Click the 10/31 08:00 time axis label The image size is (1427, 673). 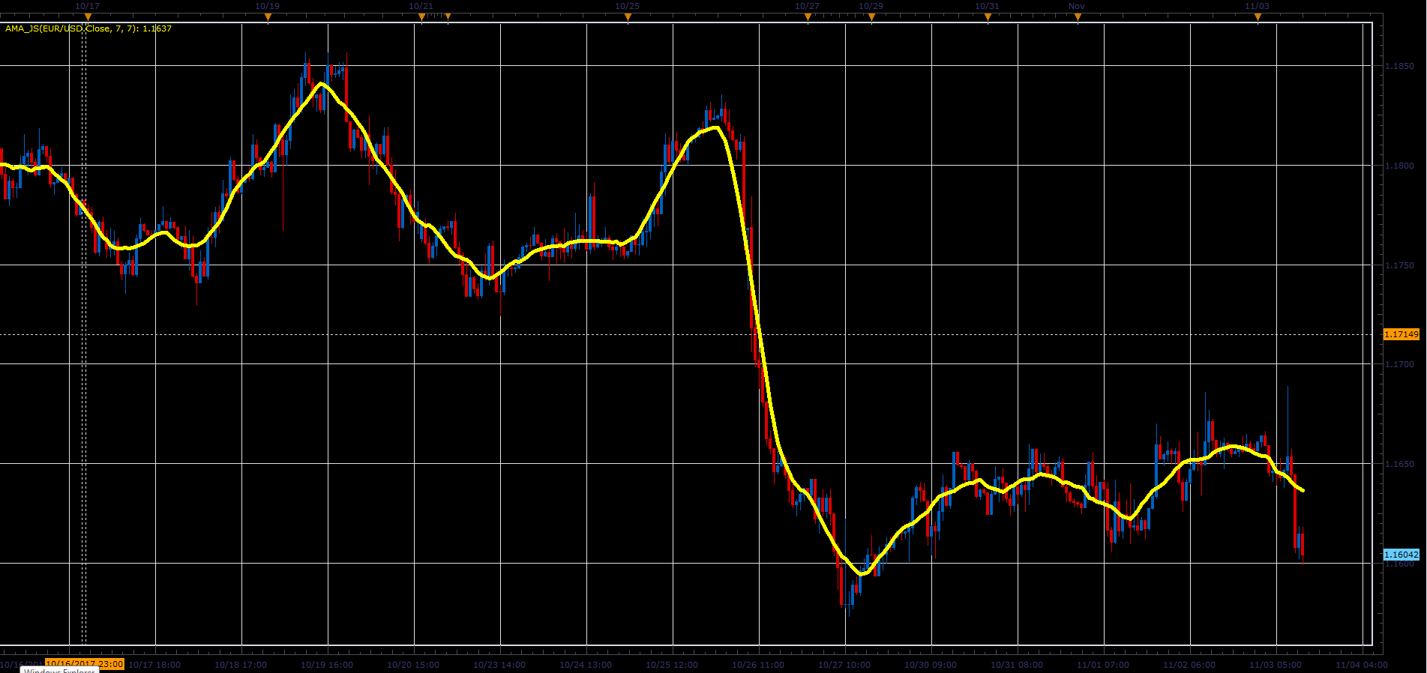click(1017, 665)
